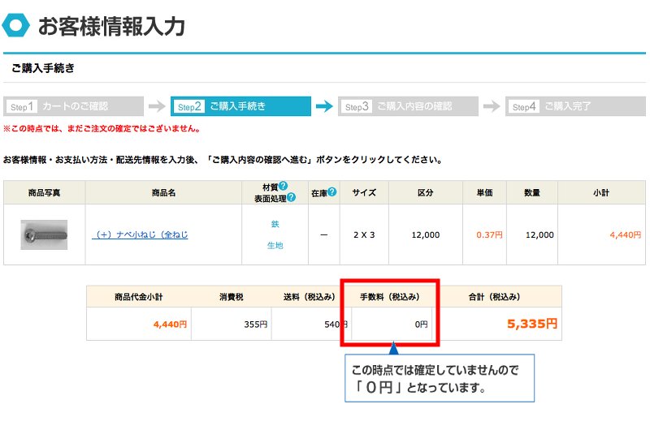Screen dimensions: 650x430
Task: Click the 商品名 column header
Action: [x=164, y=192]
